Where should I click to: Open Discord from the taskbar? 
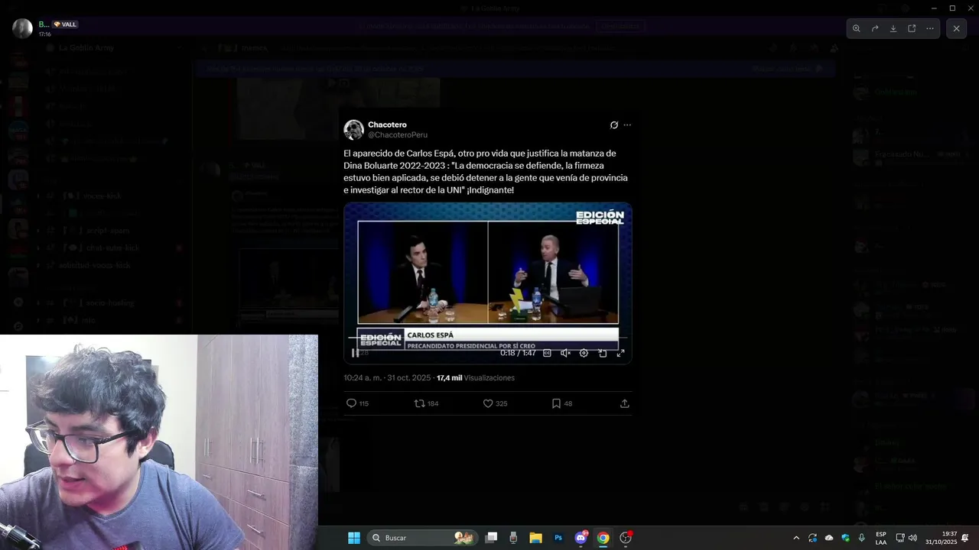[x=581, y=538]
